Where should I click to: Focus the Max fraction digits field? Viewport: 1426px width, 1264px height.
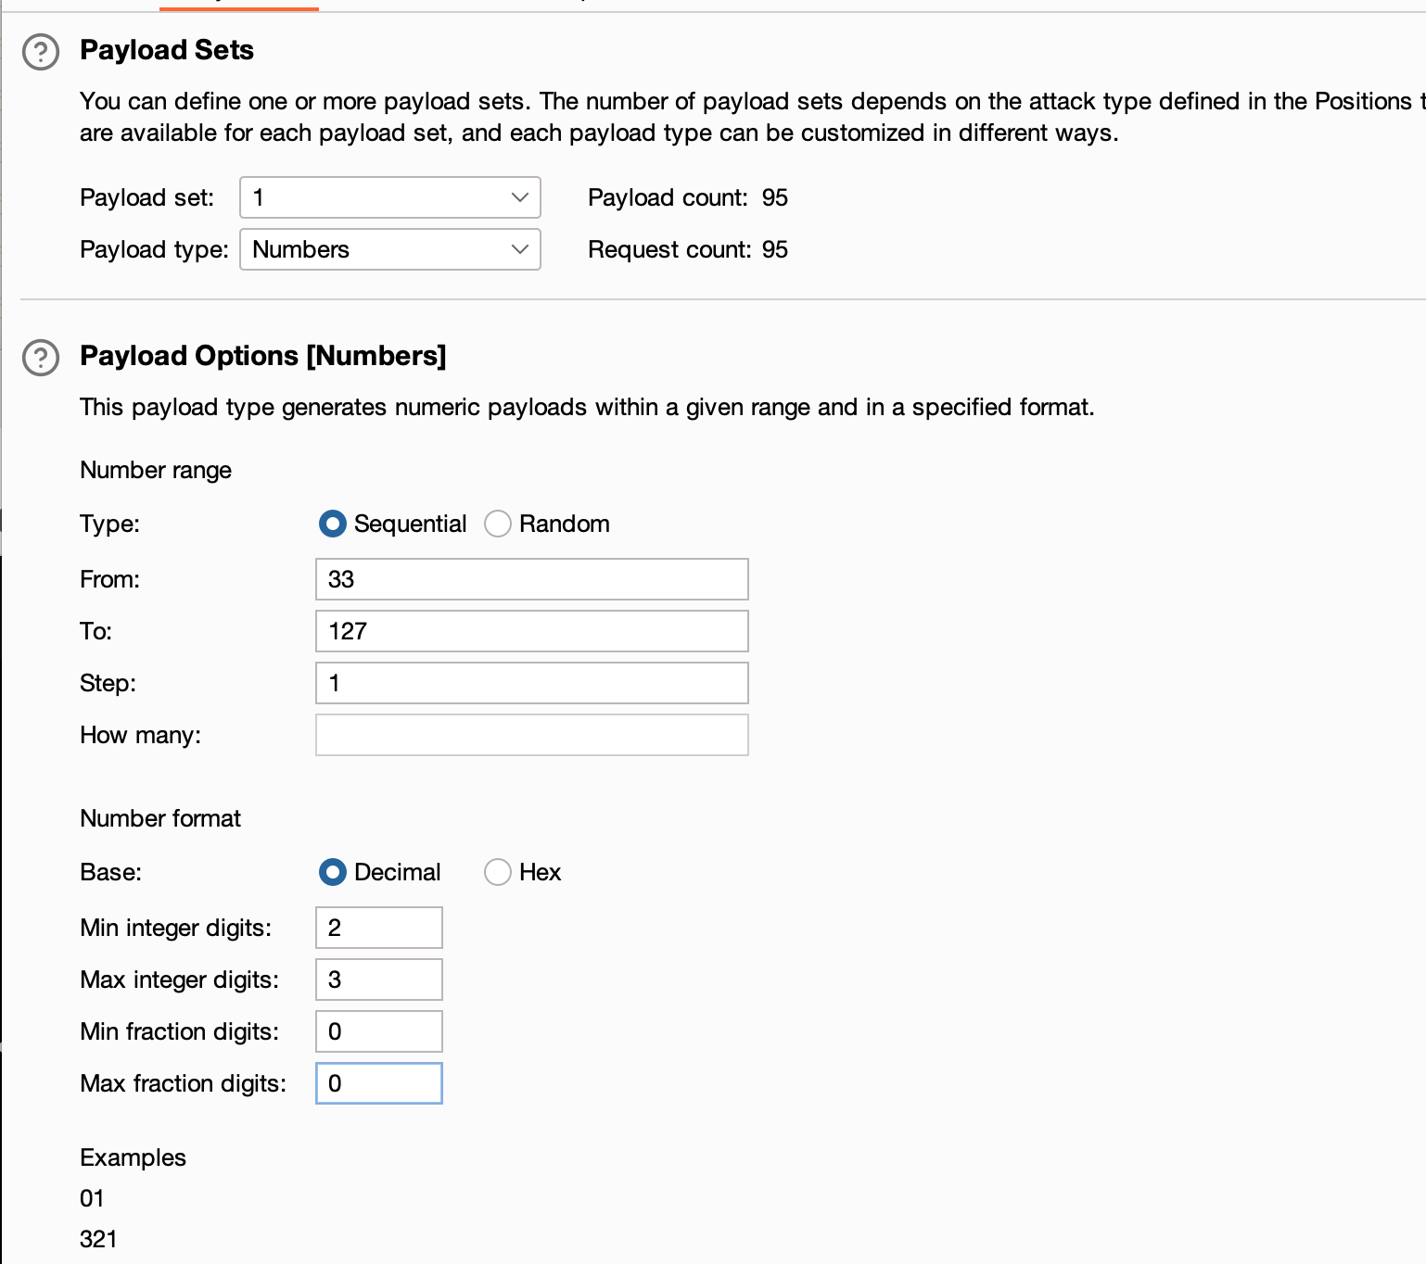pos(379,1083)
